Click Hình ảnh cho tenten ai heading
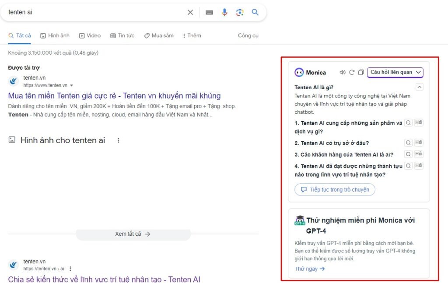Image resolution: width=448 pixels, height=283 pixels. pyautogui.click(x=63, y=140)
